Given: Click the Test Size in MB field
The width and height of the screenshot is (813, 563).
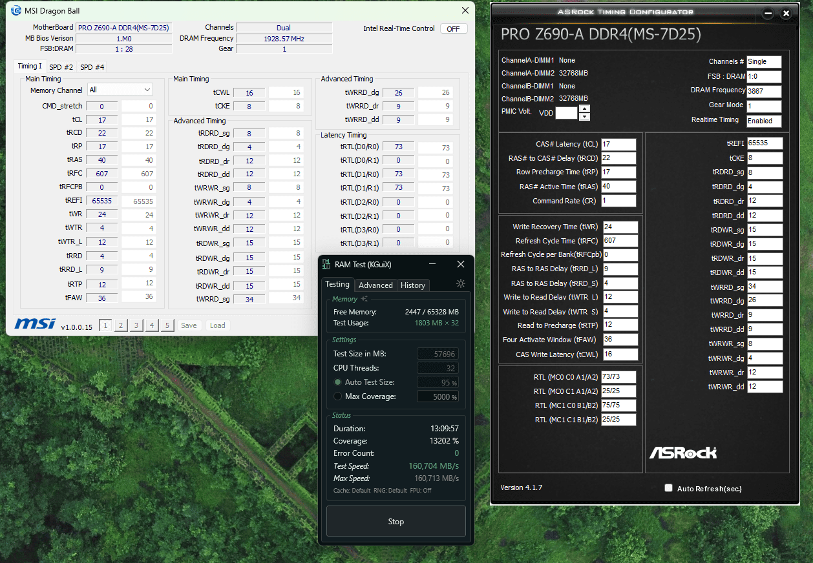Looking at the screenshot, I should pos(438,354).
